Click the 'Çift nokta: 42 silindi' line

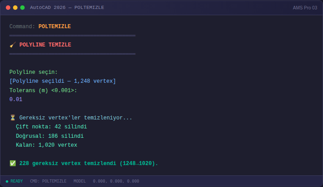[x=51, y=127]
